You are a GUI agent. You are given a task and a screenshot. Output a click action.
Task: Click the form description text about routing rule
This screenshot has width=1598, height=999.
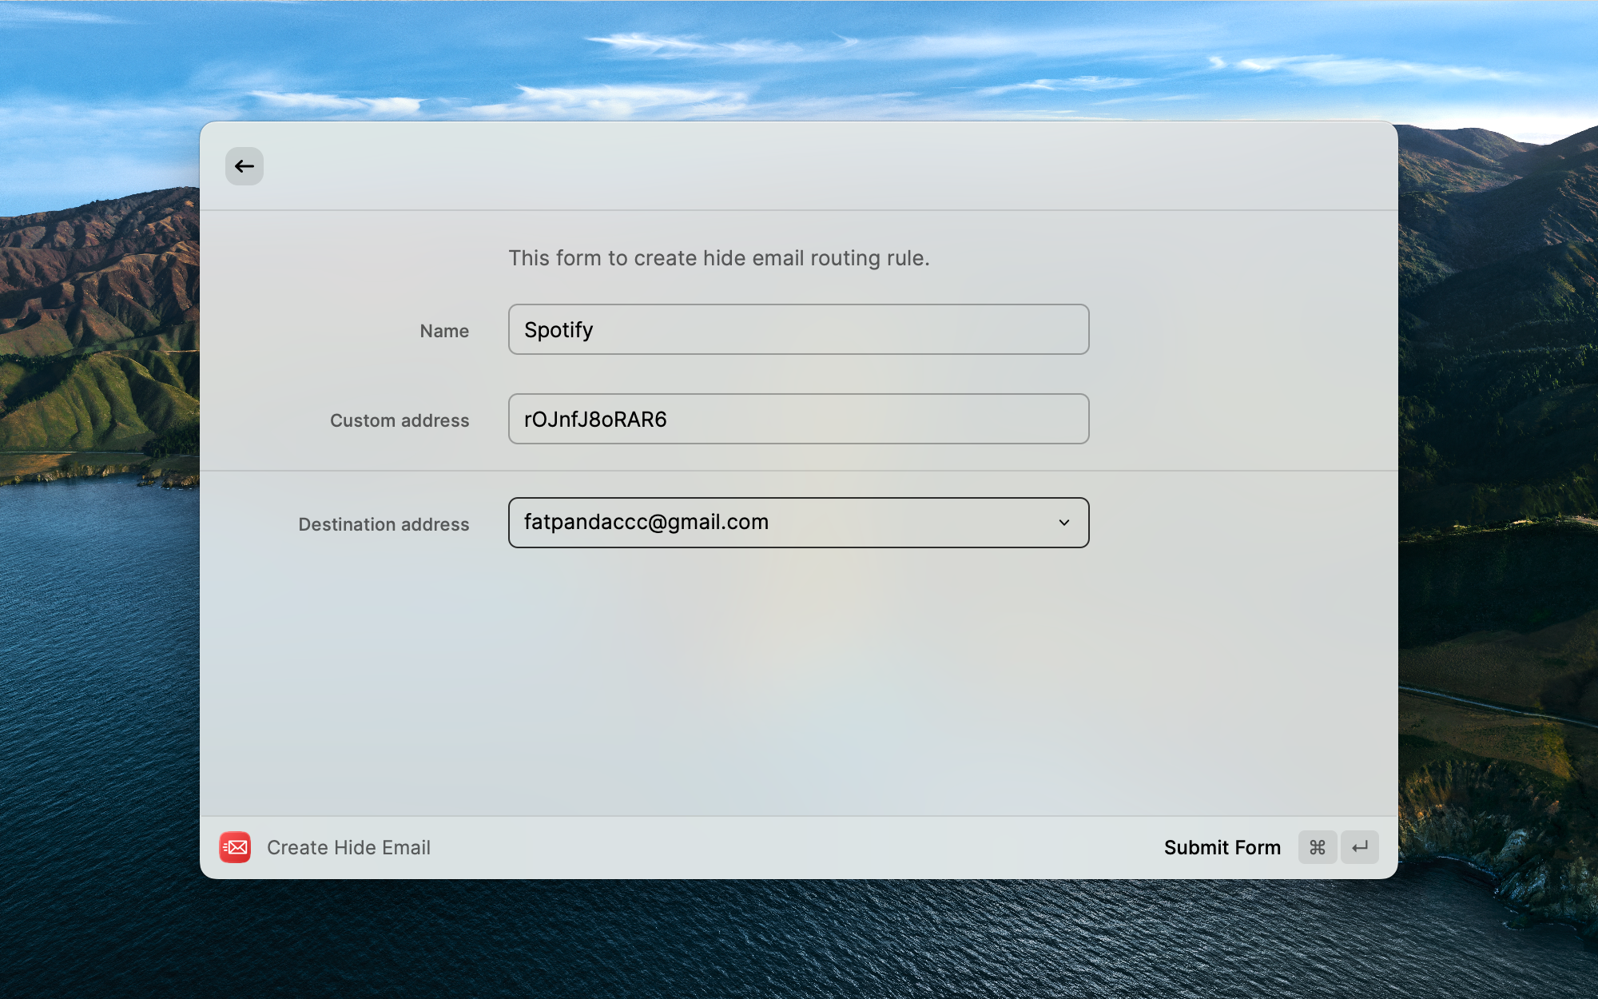[719, 258]
